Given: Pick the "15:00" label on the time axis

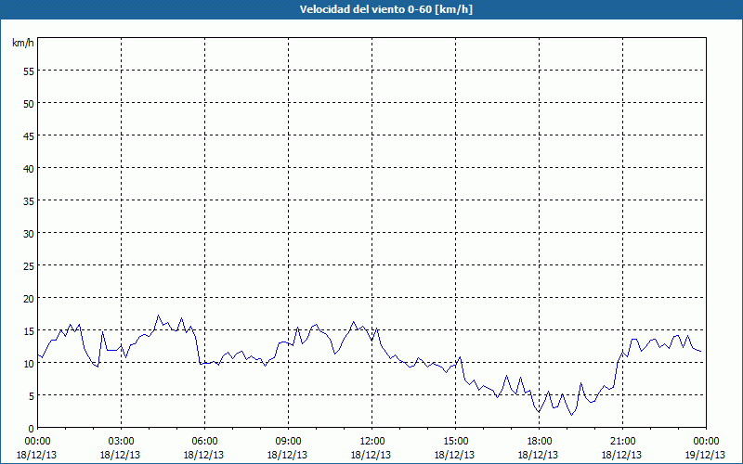Looking at the screenshot, I should point(455,442).
